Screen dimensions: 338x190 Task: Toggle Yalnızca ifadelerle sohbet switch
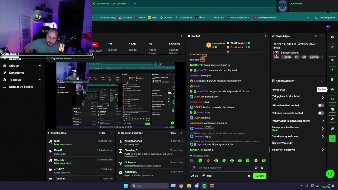[321, 113]
